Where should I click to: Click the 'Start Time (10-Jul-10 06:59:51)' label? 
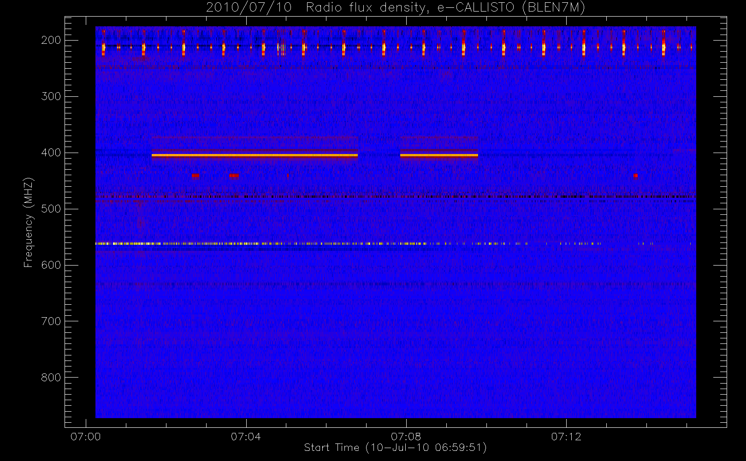tap(395, 448)
